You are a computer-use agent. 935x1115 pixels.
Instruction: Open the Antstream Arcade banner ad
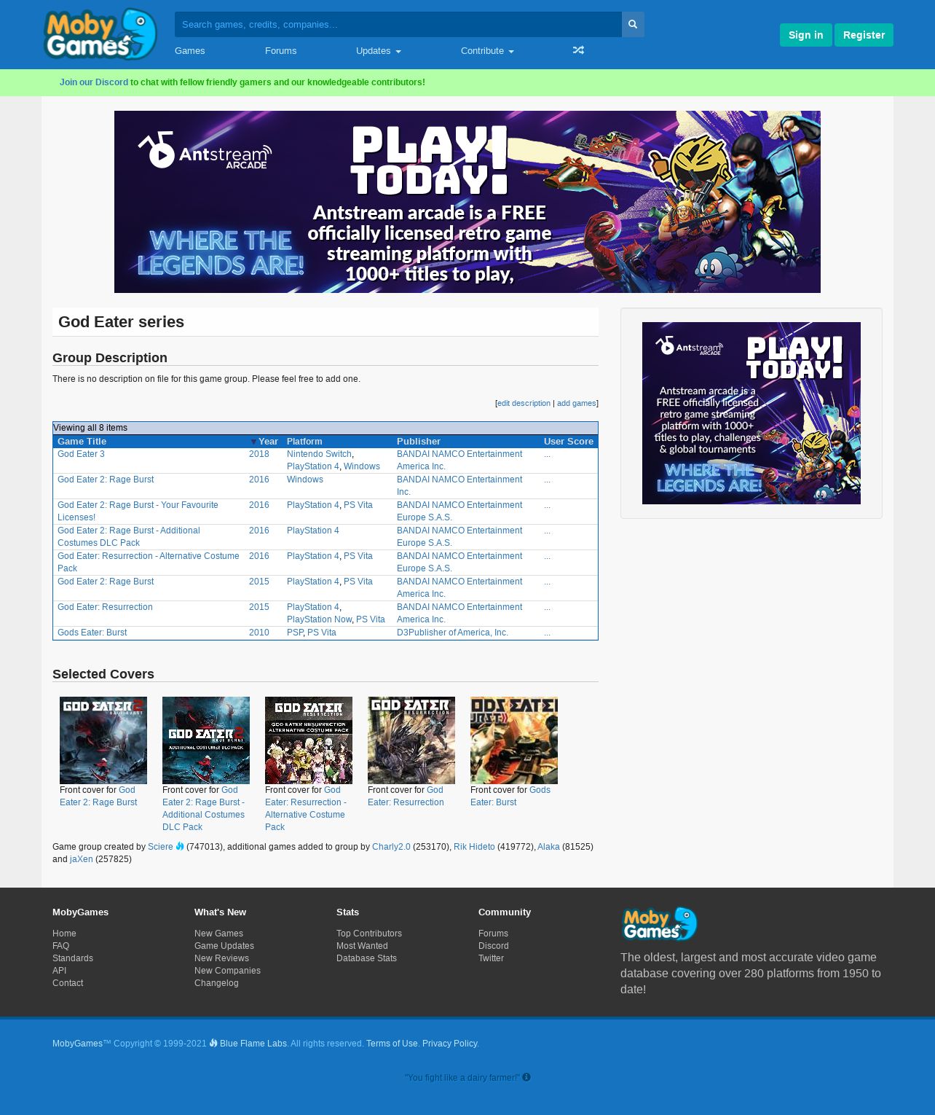point(467,202)
